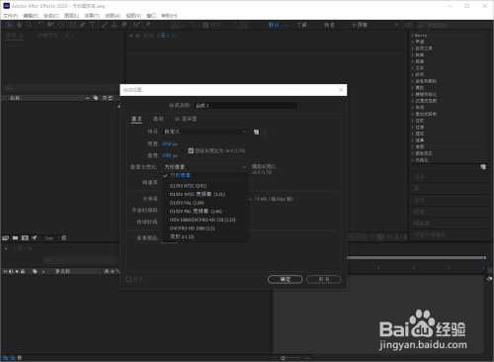The image size is (494, 362).
Task: Click the save preset icon beside preset dropdown
Action: pyautogui.click(x=256, y=132)
